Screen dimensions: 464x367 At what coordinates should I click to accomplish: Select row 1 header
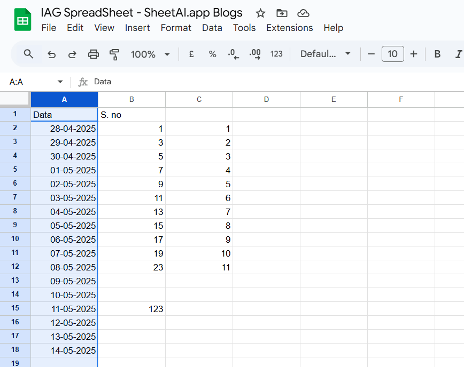[15, 114]
